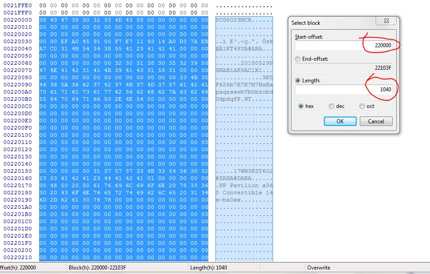Click offset row 00220190
The width and height of the screenshot is (430, 274).
click(x=18, y=200)
